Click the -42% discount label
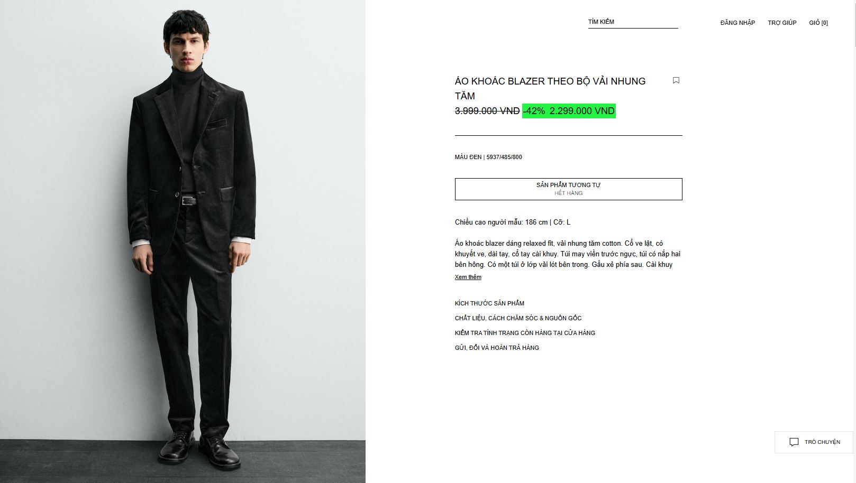Image resolution: width=856 pixels, height=483 pixels. point(534,111)
